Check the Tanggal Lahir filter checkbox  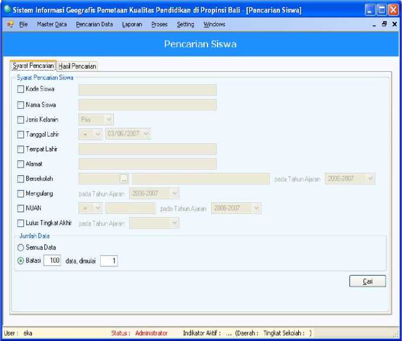point(21,134)
